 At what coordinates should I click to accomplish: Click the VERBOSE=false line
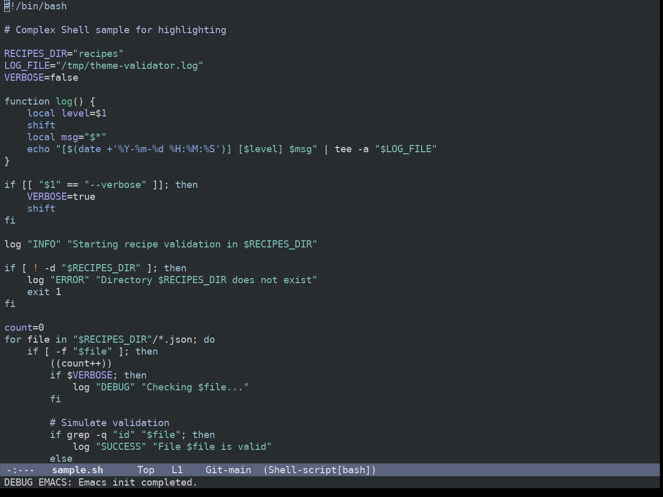(41, 78)
